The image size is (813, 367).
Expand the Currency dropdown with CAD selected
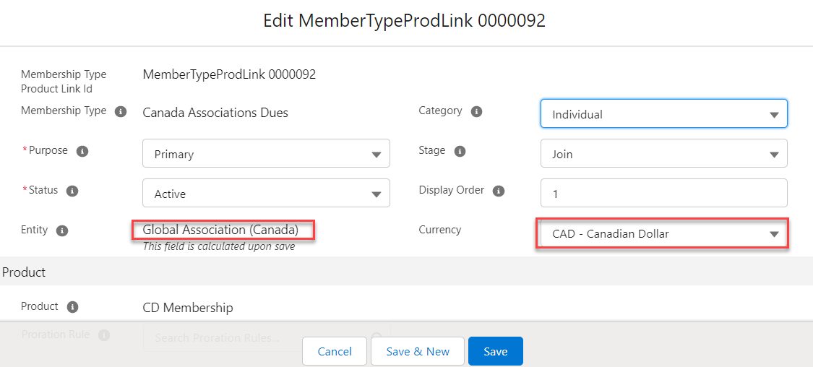[x=662, y=234]
